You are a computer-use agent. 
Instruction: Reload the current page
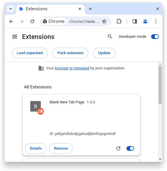point(32,21)
